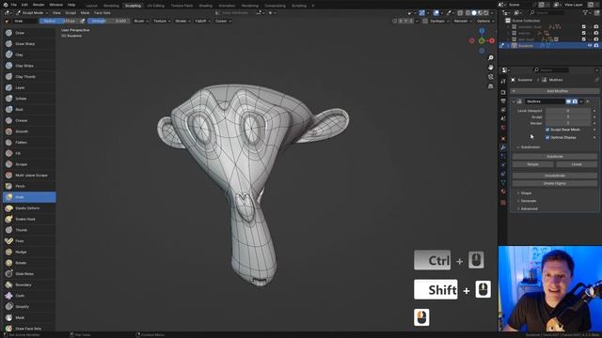Click the viewport pan hand icon
602x338 pixels.
click(x=491, y=67)
